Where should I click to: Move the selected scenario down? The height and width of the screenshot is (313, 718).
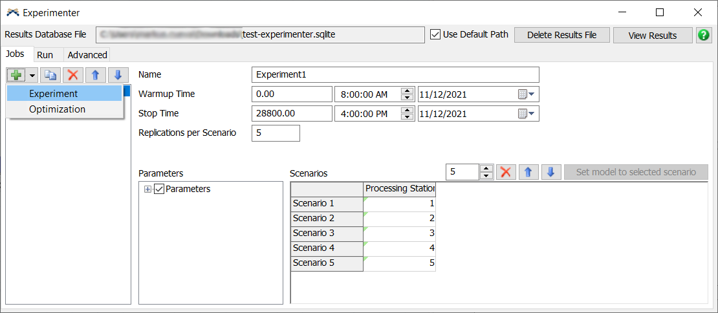tap(550, 172)
